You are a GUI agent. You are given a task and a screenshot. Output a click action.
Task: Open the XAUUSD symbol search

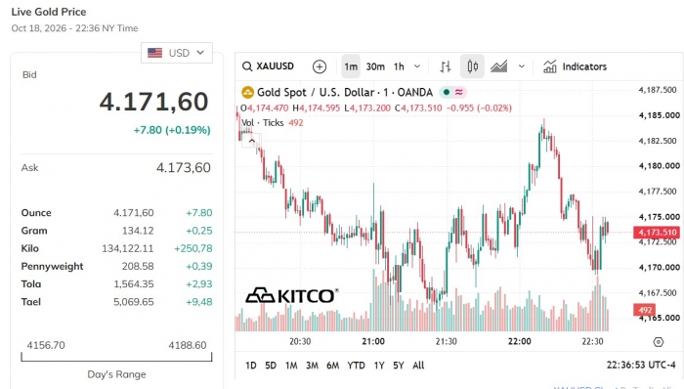[x=268, y=66]
